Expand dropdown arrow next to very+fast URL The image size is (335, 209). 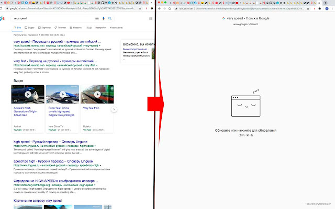click(x=96, y=65)
